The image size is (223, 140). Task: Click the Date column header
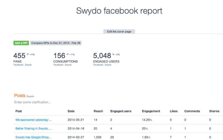(x=71, y=111)
